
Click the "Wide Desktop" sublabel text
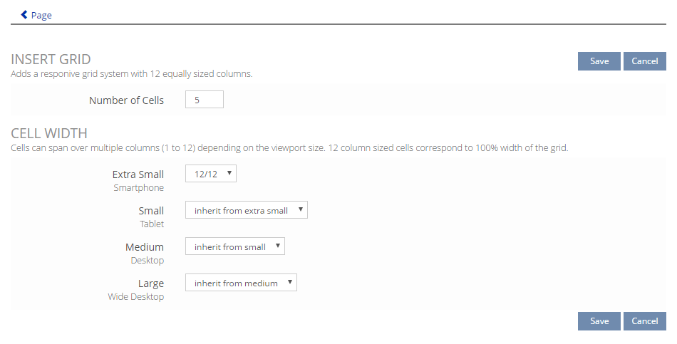(x=135, y=296)
